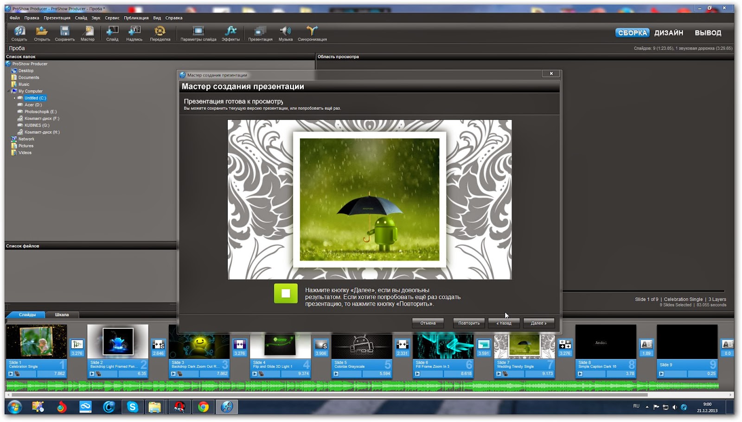Click the transition icon after Slide 6

click(484, 344)
